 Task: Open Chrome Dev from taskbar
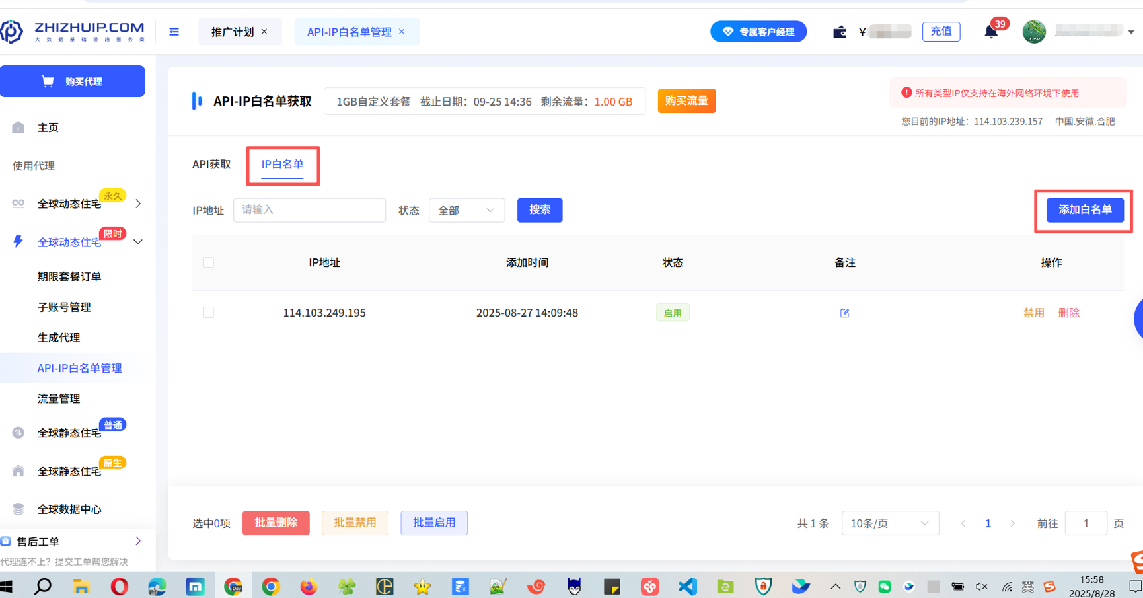point(233,586)
